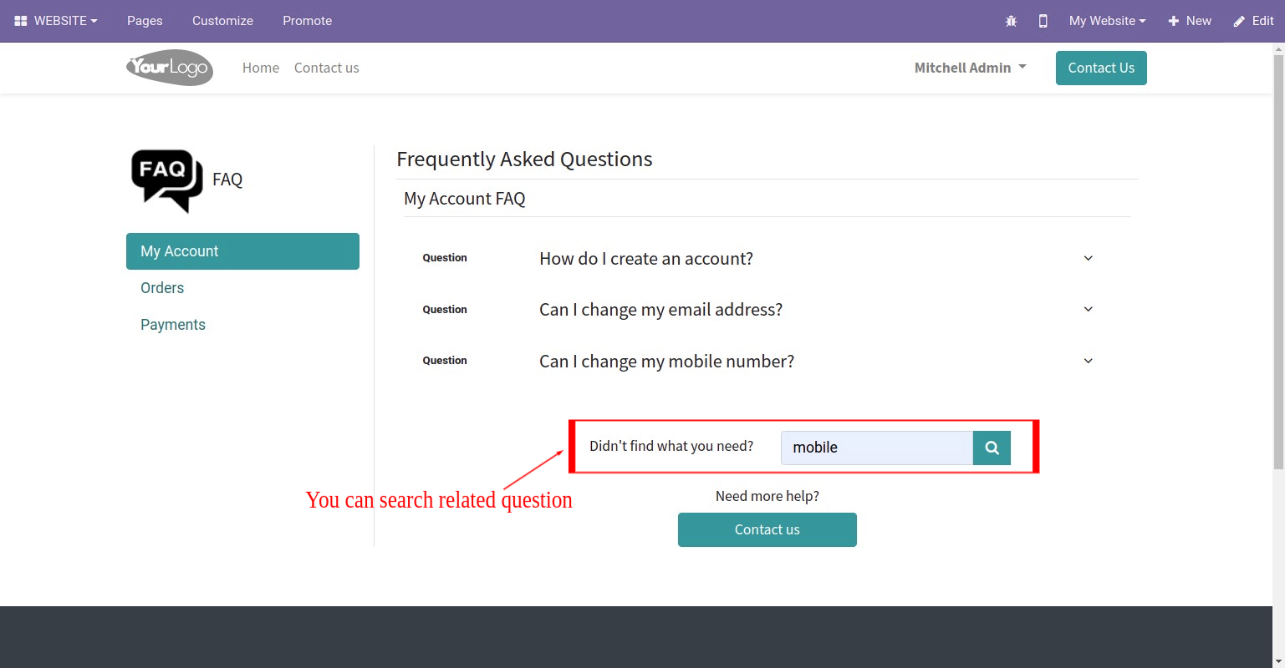
Task: Click the YourLogo site logo
Action: 170,68
